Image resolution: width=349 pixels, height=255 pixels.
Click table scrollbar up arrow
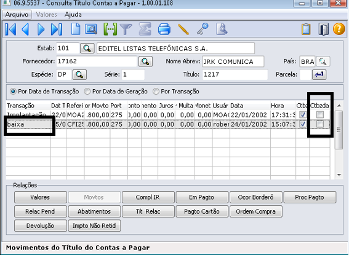[339, 106]
